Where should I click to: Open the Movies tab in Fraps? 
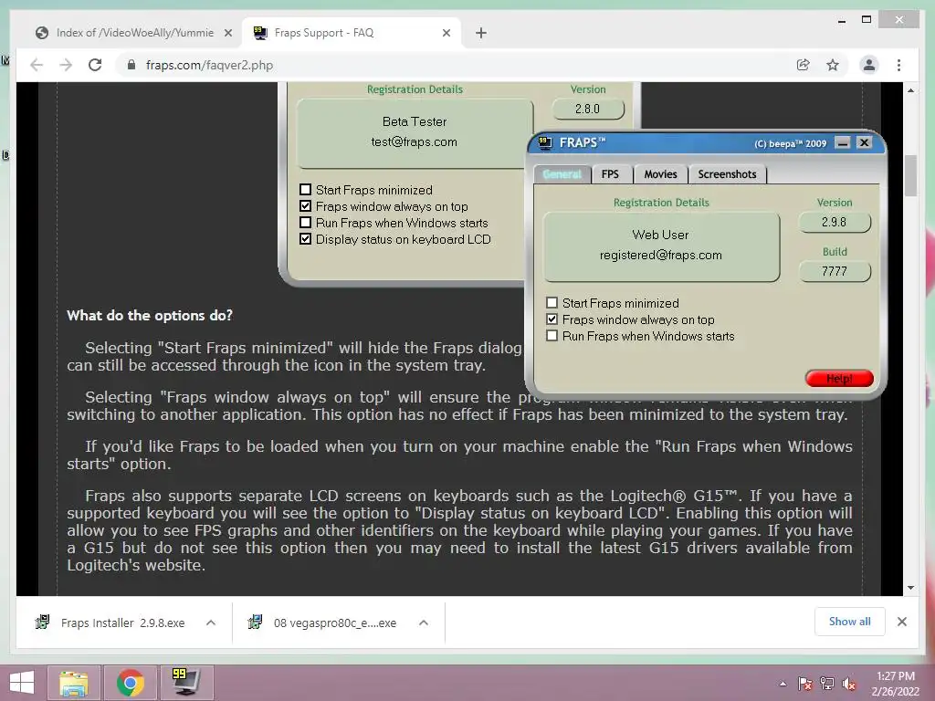660,174
